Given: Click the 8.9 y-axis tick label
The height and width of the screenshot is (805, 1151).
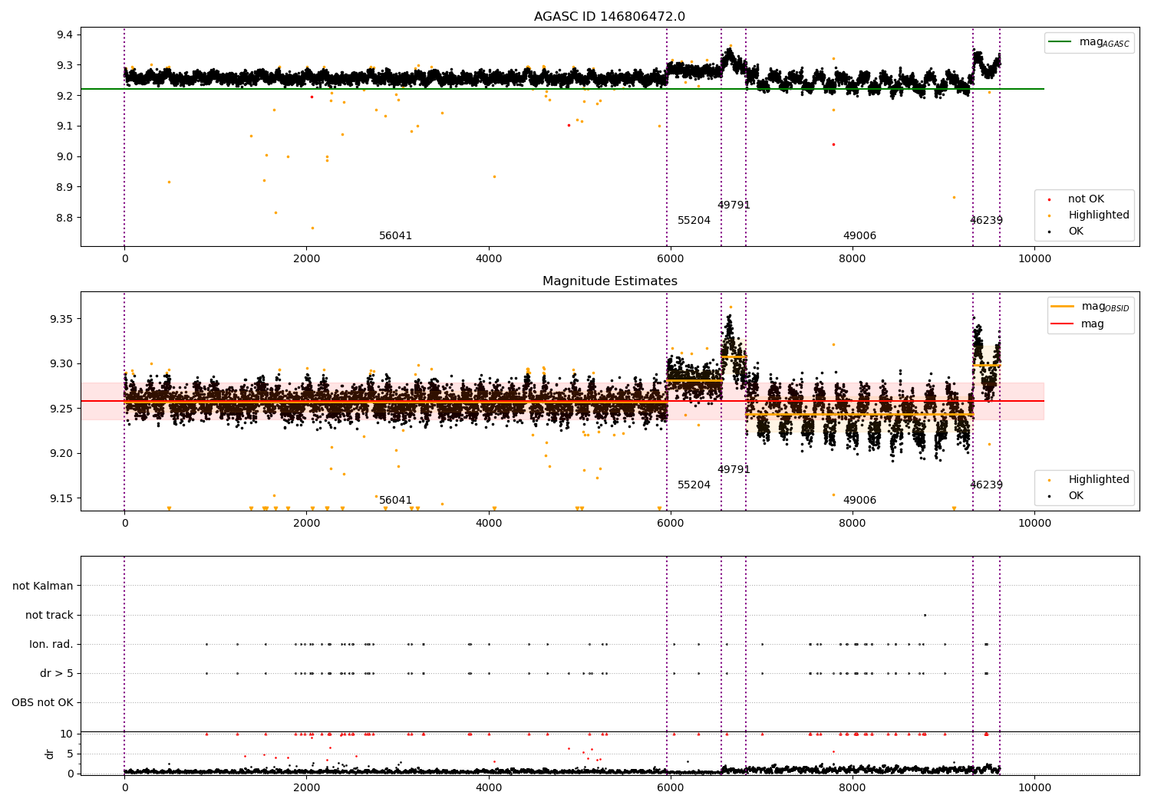Looking at the screenshot, I should pyautogui.click(x=64, y=187).
